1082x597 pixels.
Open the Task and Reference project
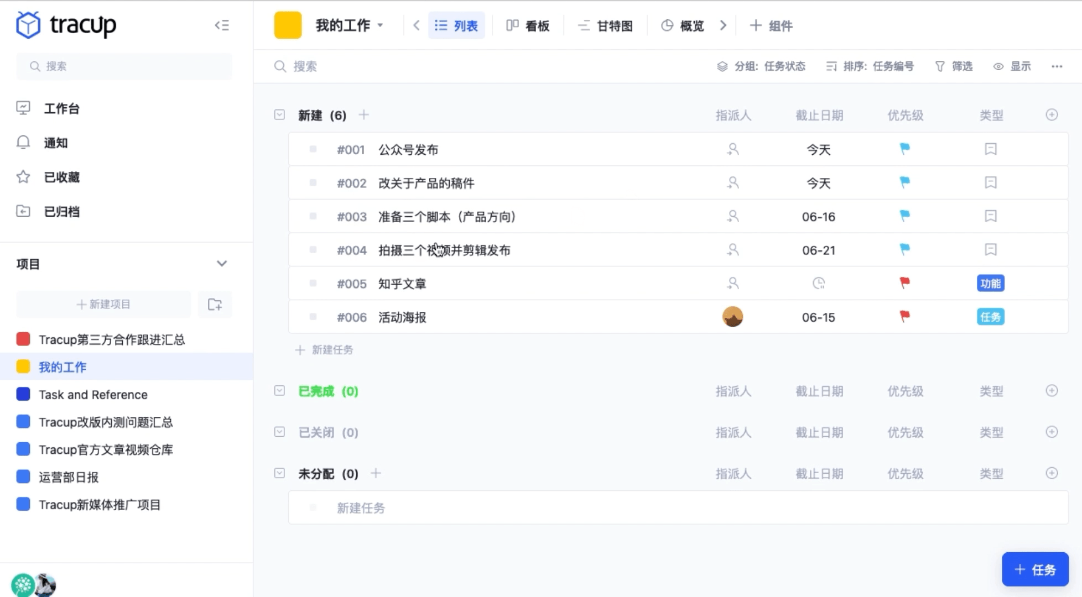coord(93,395)
